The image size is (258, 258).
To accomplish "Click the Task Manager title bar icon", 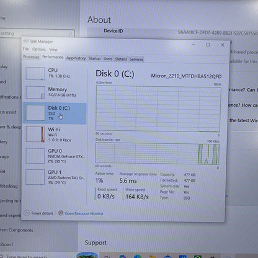I will pyautogui.click(x=25, y=41).
